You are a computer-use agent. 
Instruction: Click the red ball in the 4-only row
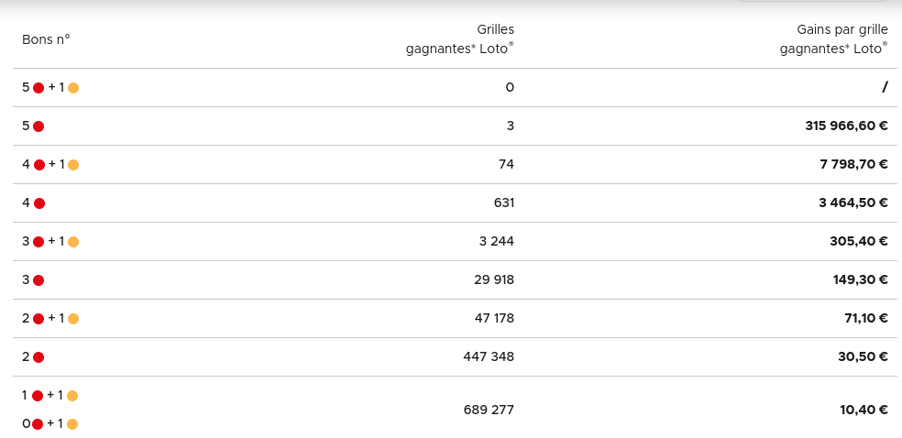point(39,203)
